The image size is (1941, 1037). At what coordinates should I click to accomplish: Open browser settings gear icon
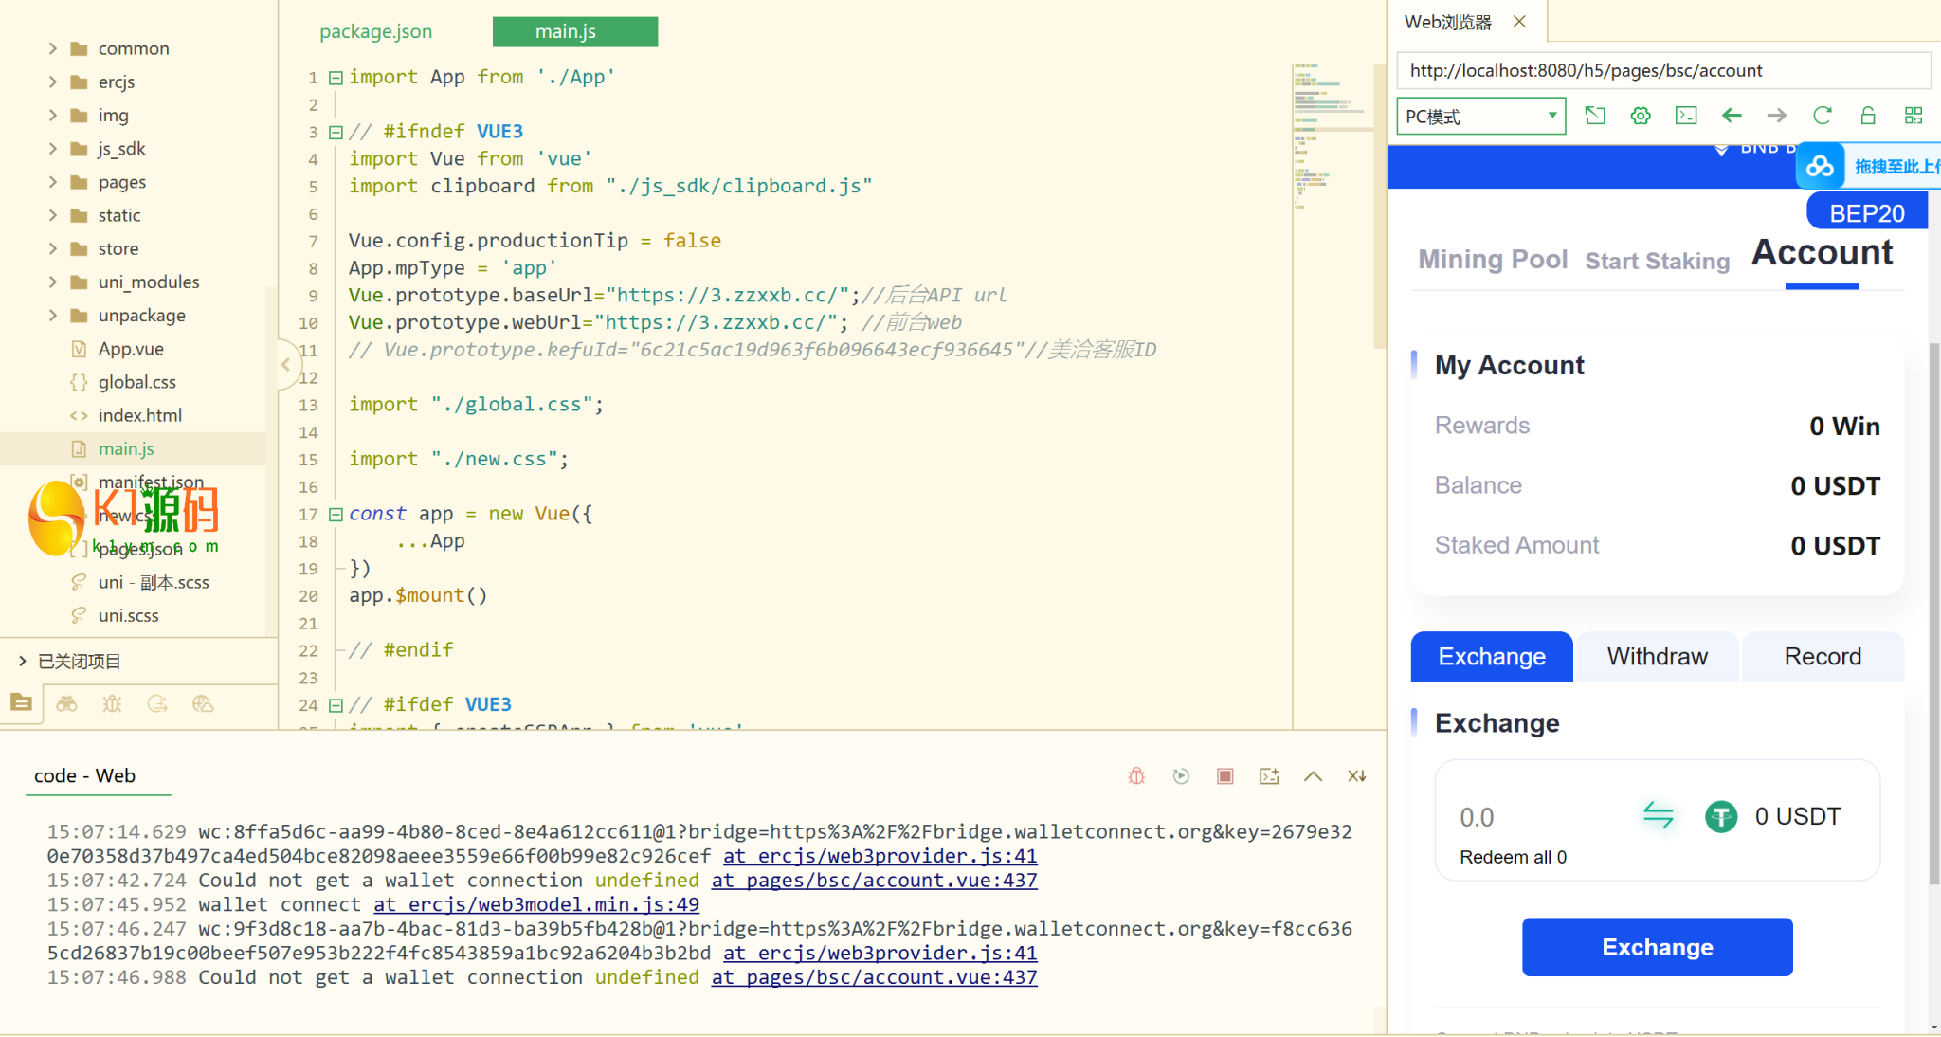coord(1641,116)
